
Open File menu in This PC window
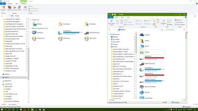[3, 3]
